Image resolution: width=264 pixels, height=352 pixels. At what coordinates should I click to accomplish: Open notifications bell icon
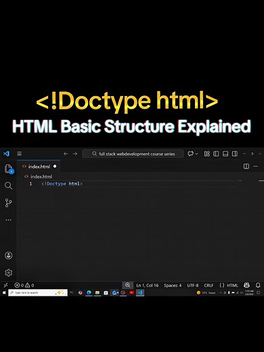pos(258,285)
